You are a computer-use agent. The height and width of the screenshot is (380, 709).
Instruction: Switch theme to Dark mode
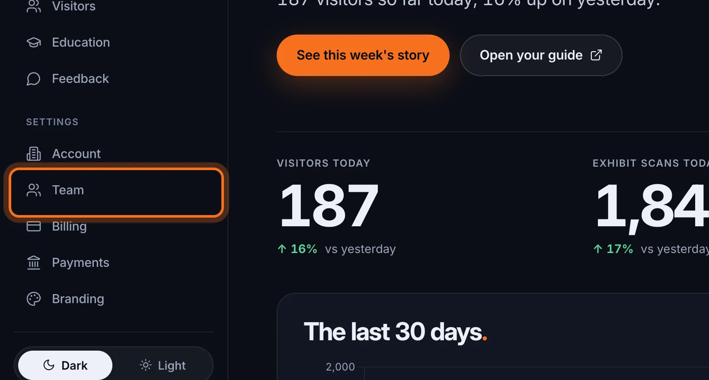pyautogui.click(x=65, y=365)
